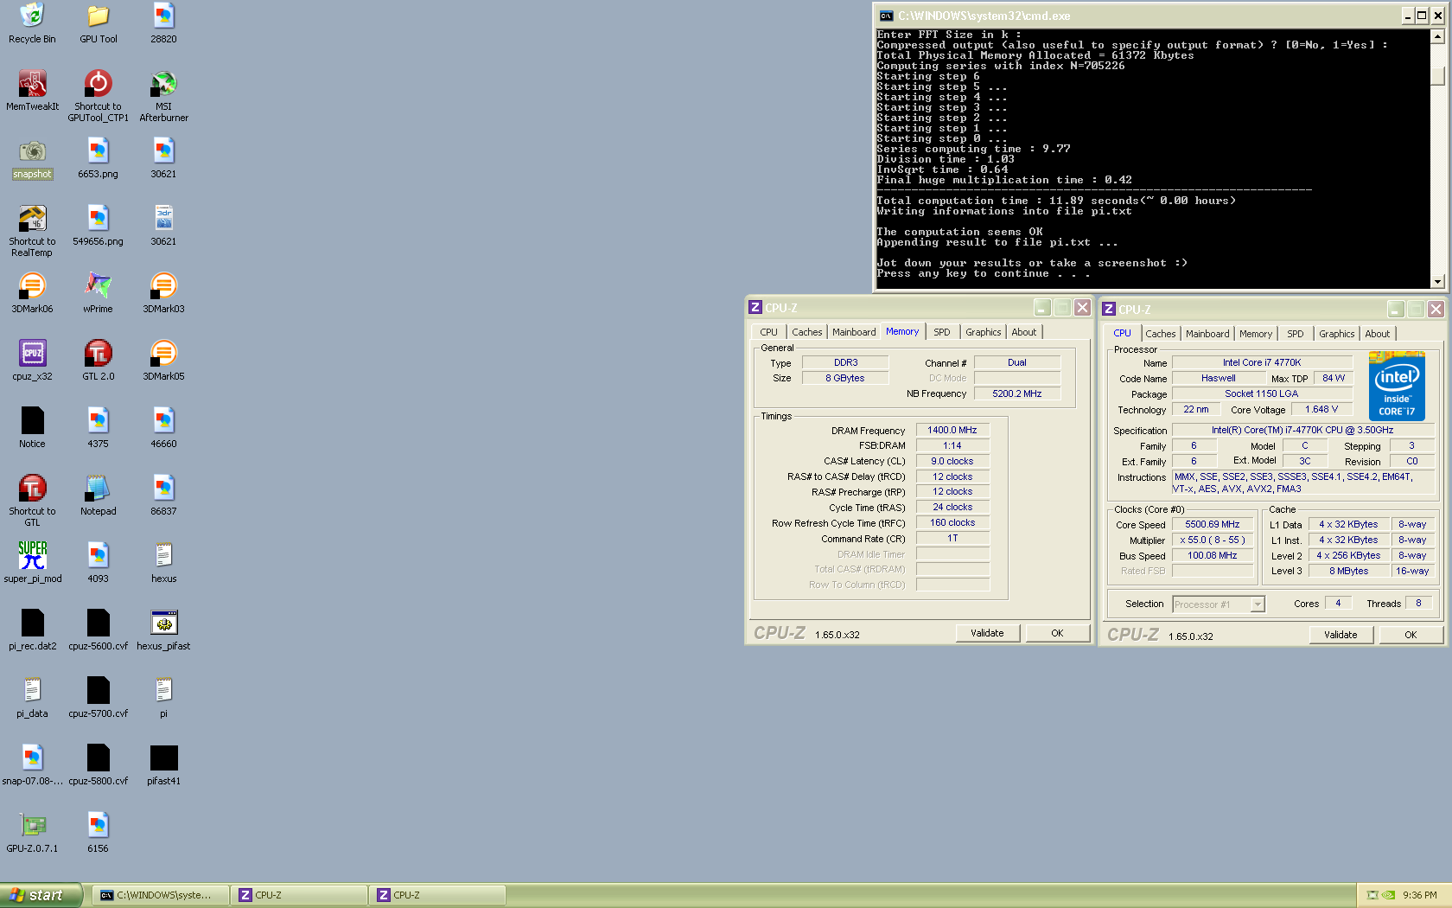
Task: Select the 3DMark06 desktop icon
Action: pyautogui.click(x=32, y=293)
